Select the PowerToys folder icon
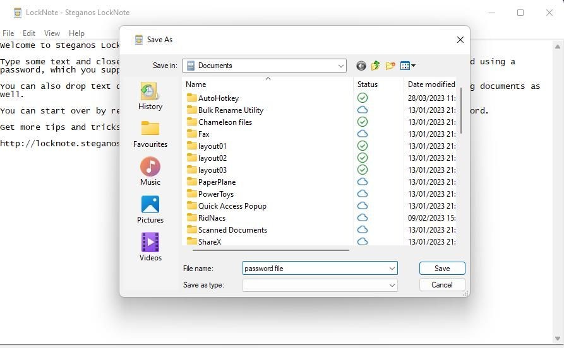Image resolution: width=564 pixels, height=348 pixels. click(x=192, y=194)
